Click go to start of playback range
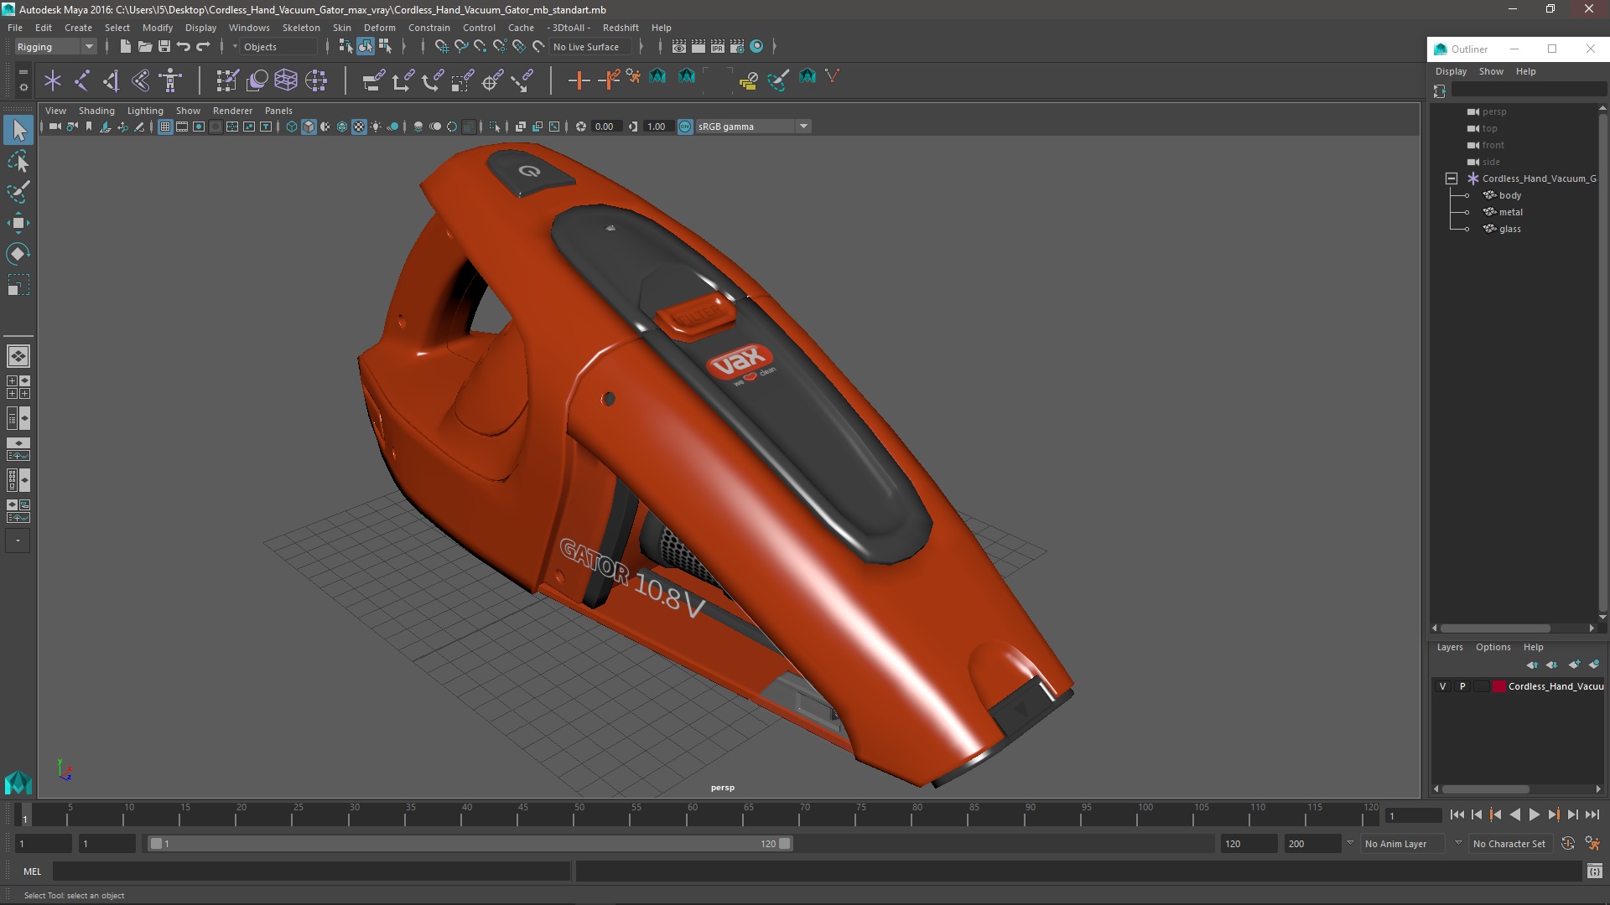The height and width of the screenshot is (905, 1610). click(x=1457, y=814)
